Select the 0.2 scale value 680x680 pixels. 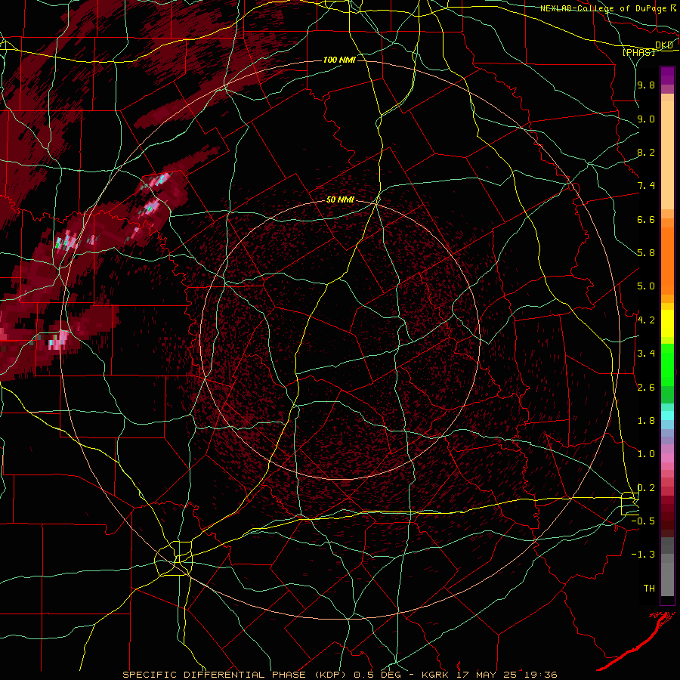pyautogui.click(x=646, y=487)
